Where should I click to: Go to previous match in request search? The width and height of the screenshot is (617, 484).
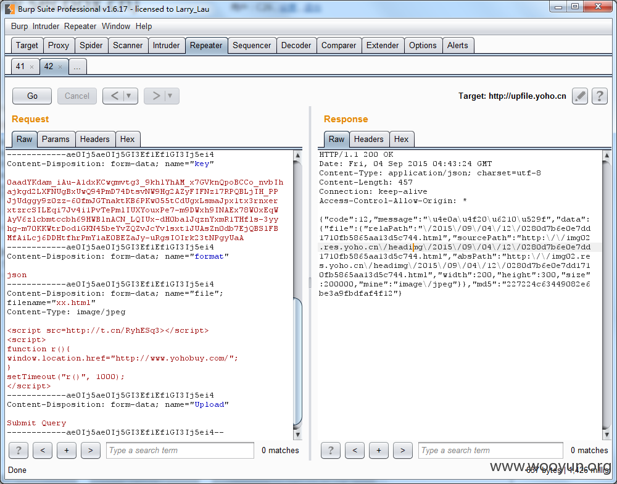pos(43,450)
